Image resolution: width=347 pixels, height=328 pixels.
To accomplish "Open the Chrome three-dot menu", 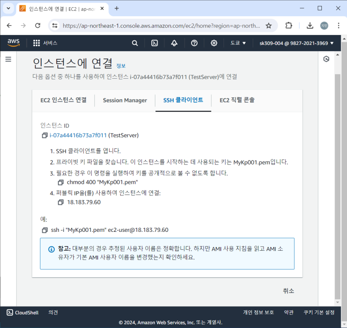I will tap(338, 26).
